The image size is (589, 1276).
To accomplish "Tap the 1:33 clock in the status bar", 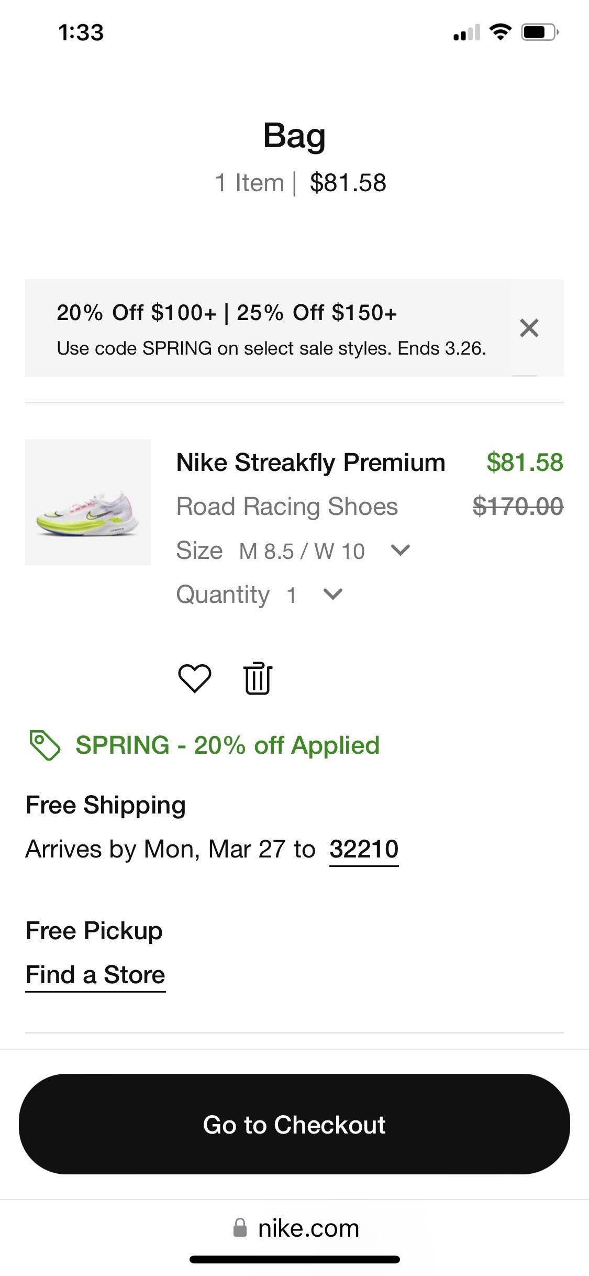I will pyautogui.click(x=81, y=32).
